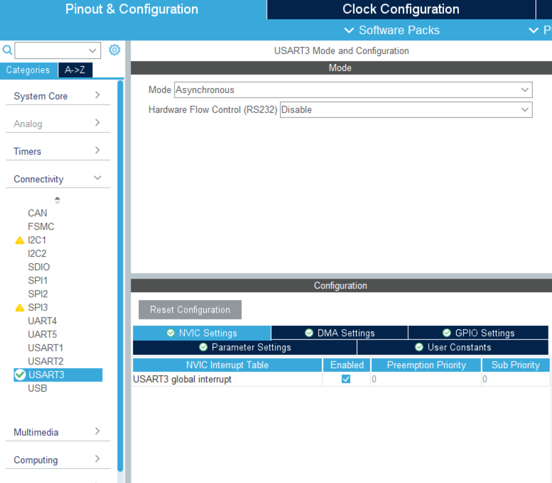Click the DMA Settings green check icon
This screenshot has height=483, width=552.
[x=309, y=333]
